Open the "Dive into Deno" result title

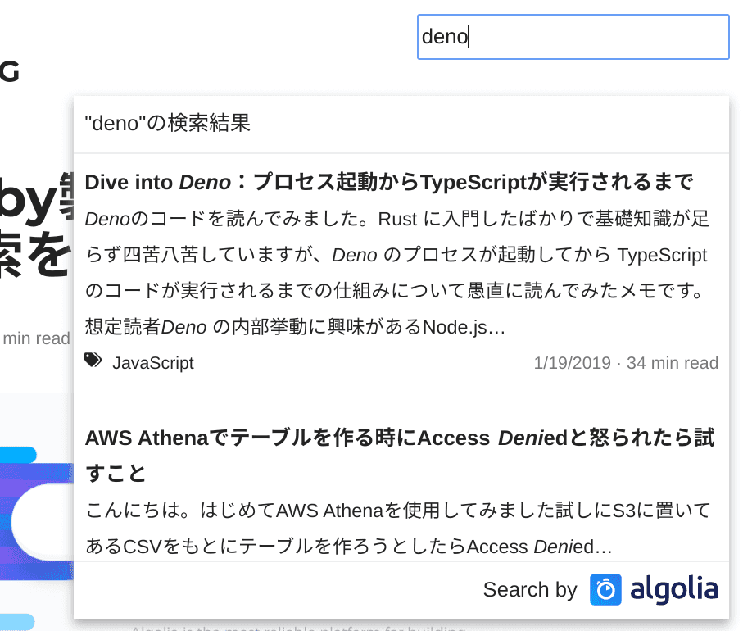pos(389,181)
